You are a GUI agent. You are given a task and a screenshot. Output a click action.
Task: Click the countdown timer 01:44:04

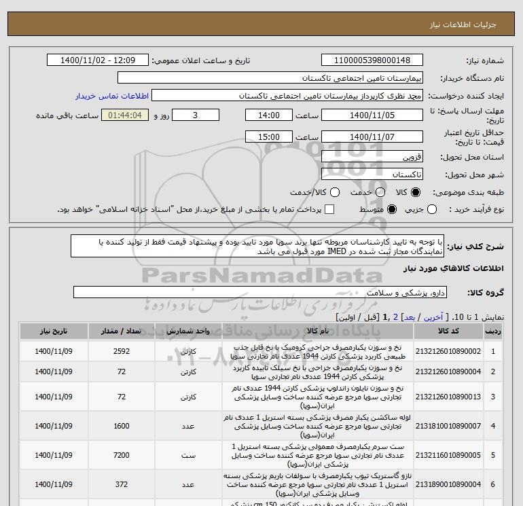pyautogui.click(x=125, y=115)
